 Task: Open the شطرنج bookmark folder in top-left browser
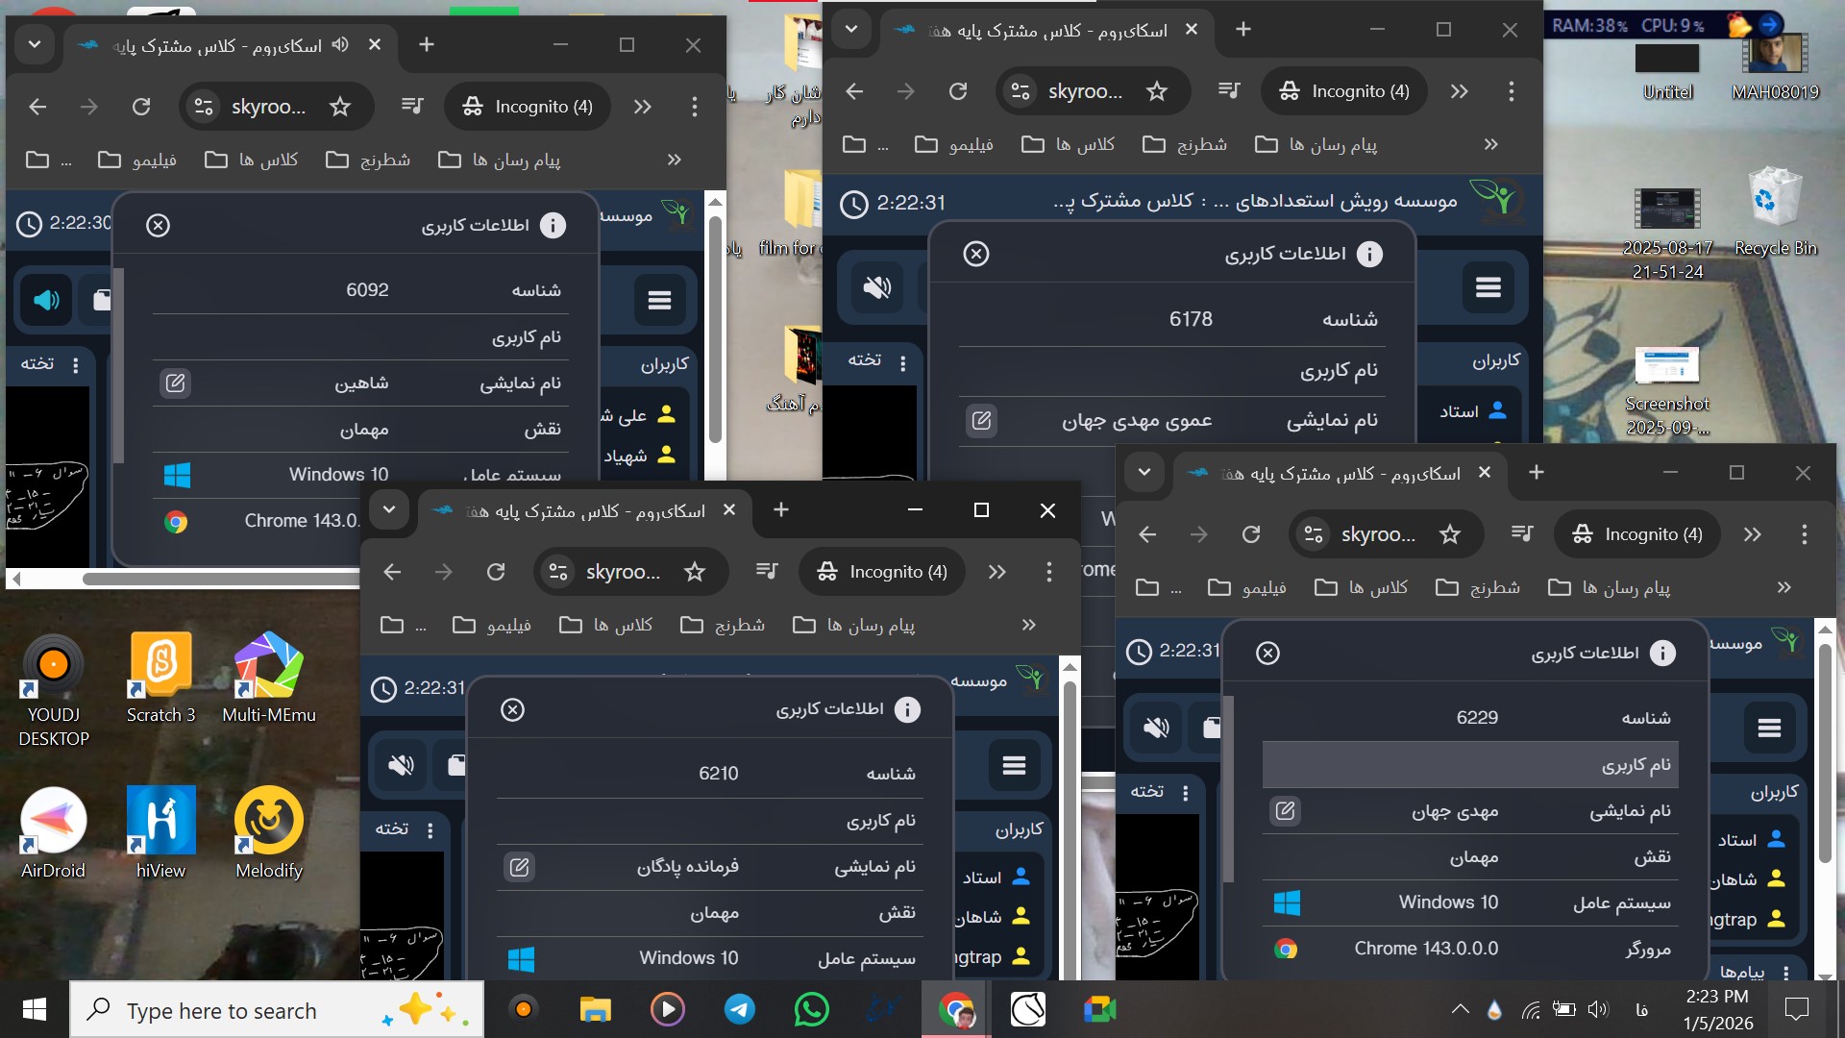click(368, 160)
